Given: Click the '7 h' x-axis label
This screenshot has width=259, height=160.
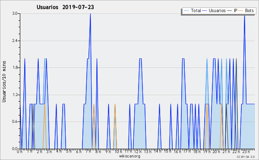Looking at the screenshot, I should click(x=88, y=151).
